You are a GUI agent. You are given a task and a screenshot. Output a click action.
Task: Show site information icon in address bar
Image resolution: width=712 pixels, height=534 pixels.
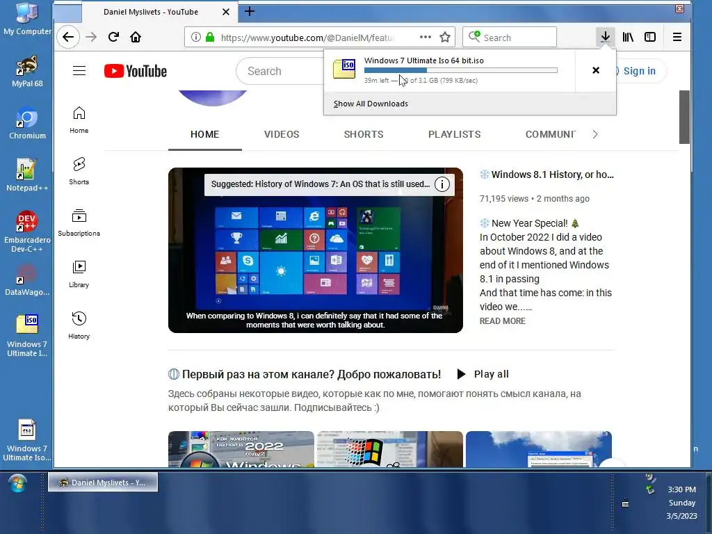195,38
